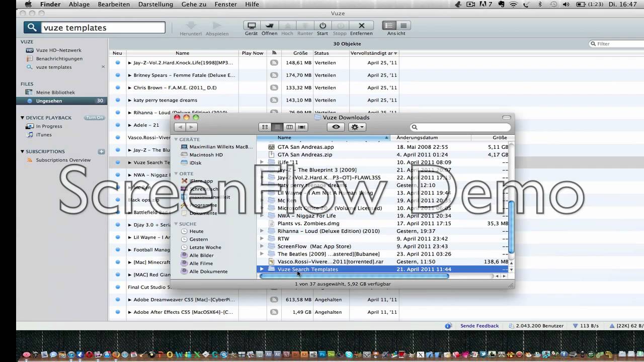The image size is (644, 362).
Task: Click the Hoch arrow icon in Vuze toolbar
Action: pos(287,26)
